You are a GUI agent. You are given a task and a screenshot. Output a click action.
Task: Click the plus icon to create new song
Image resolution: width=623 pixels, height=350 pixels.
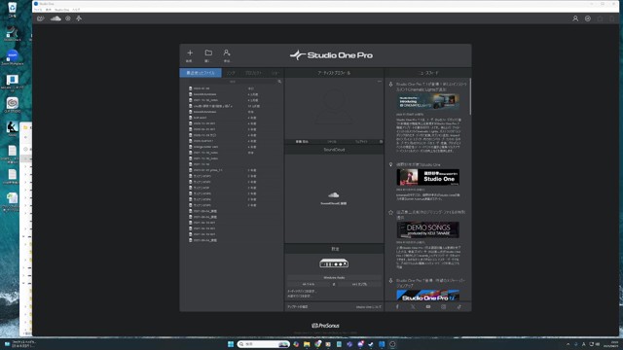[190, 52]
